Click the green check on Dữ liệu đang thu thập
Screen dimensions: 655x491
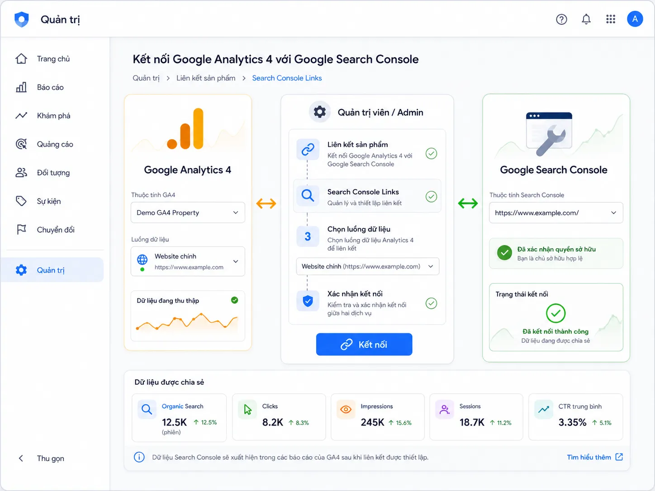[235, 300]
